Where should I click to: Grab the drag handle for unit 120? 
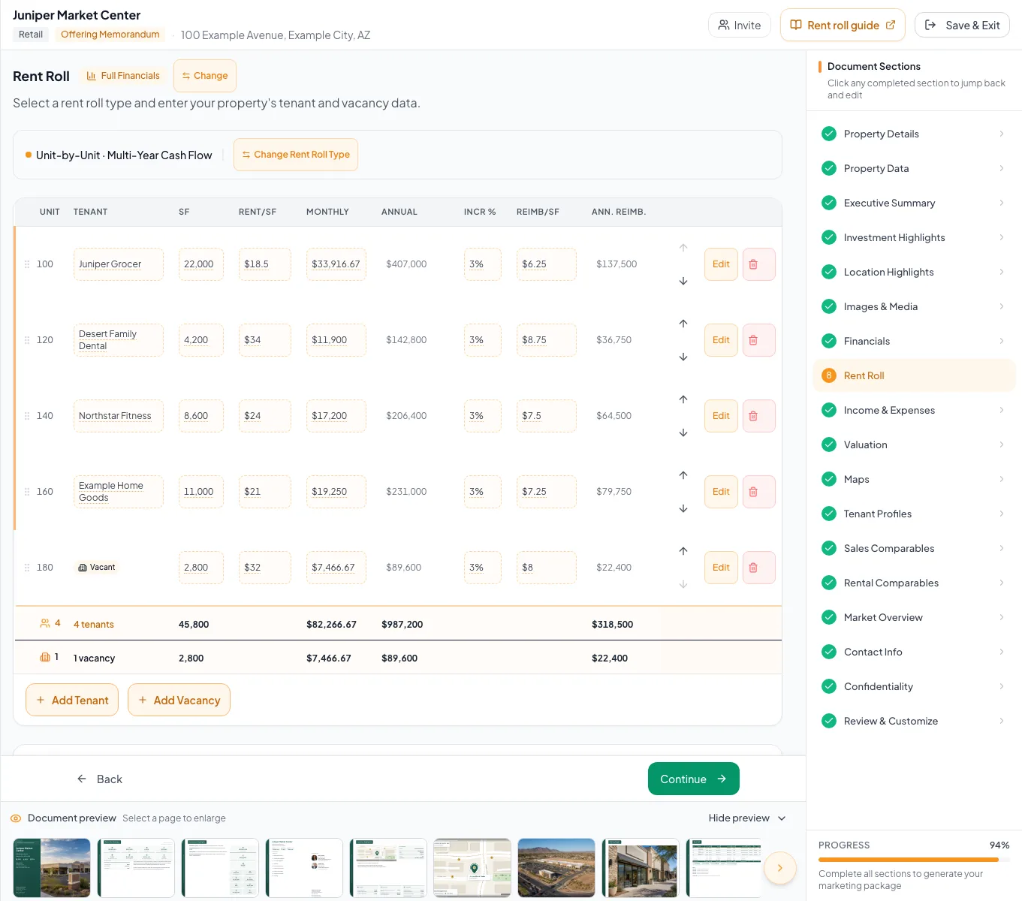(27, 340)
